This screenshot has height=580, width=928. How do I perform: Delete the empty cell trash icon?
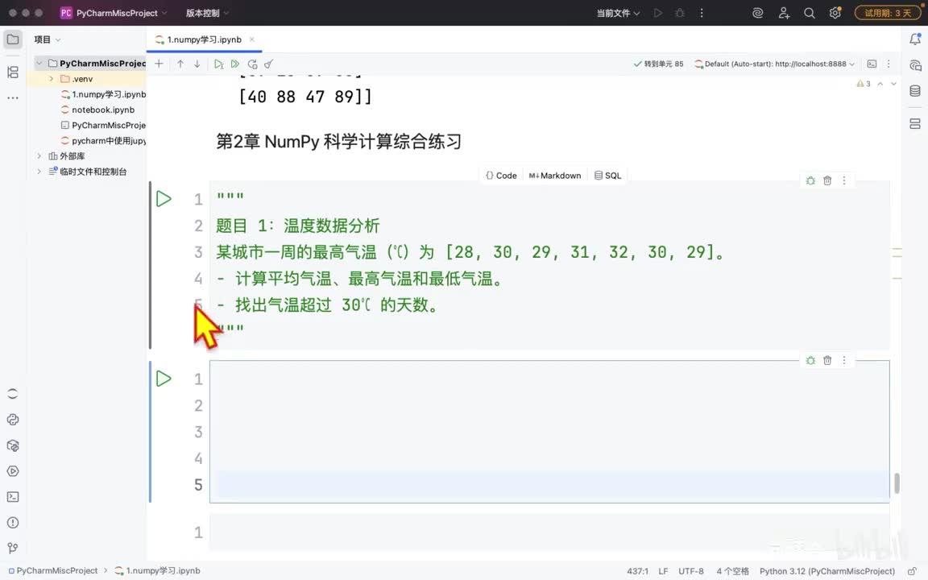[827, 360]
